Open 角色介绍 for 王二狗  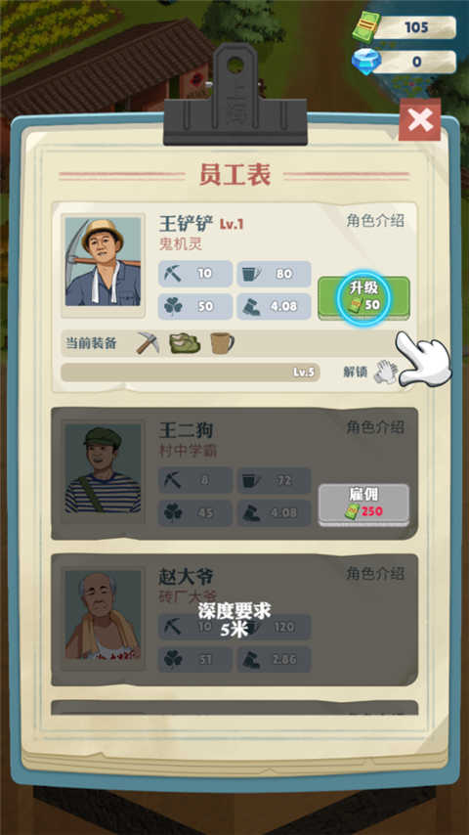click(x=375, y=427)
